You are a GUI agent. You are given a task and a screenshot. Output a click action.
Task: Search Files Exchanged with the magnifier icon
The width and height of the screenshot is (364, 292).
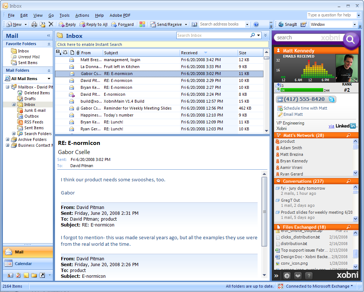(x=348, y=227)
